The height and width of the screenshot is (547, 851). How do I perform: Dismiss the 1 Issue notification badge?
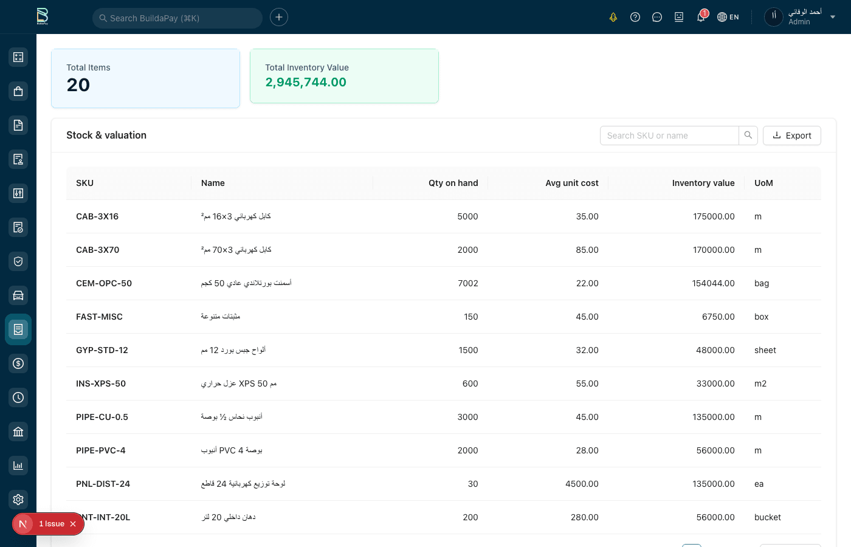pos(73,524)
